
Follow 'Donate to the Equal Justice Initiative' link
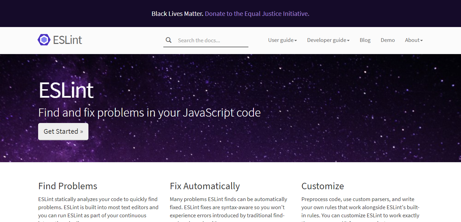click(257, 14)
